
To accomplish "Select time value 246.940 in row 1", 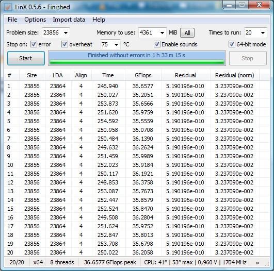I will point(108,86).
